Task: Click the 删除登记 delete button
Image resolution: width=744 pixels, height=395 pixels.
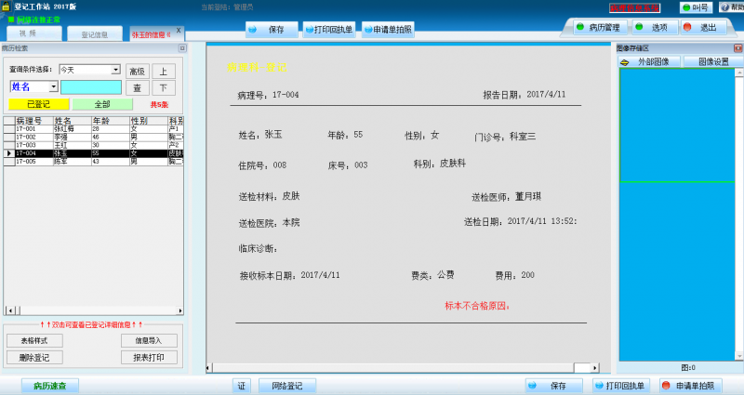Action: (34, 357)
